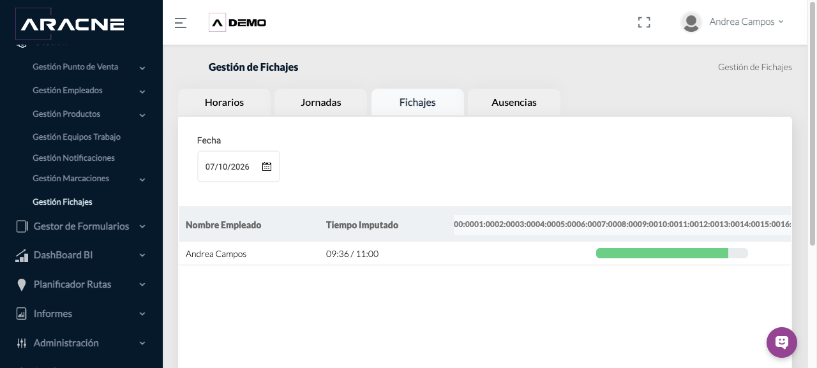Expand Gestión Empleados submenu
This screenshot has width=817, height=368.
142,91
